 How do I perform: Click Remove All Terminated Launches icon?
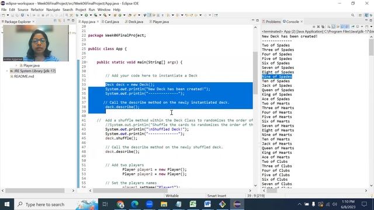323,27
